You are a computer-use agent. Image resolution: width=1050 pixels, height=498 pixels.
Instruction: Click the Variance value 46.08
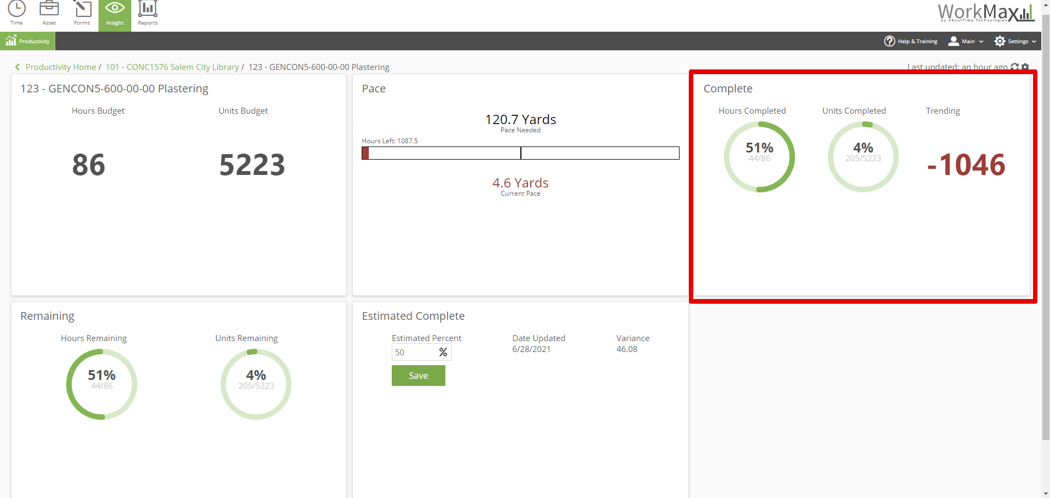tap(627, 349)
